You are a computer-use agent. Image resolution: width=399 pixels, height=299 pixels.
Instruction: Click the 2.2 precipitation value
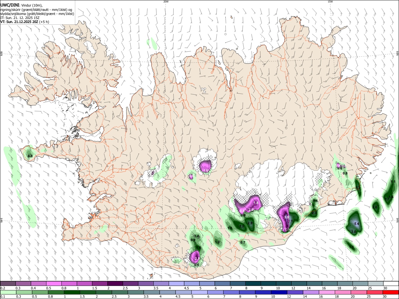(x=242, y=226)
